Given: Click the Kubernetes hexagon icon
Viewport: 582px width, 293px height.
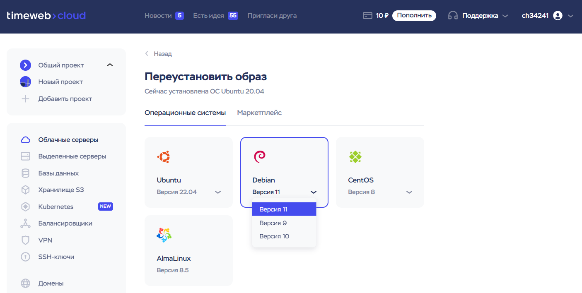Looking at the screenshot, I should tap(26, 207).
